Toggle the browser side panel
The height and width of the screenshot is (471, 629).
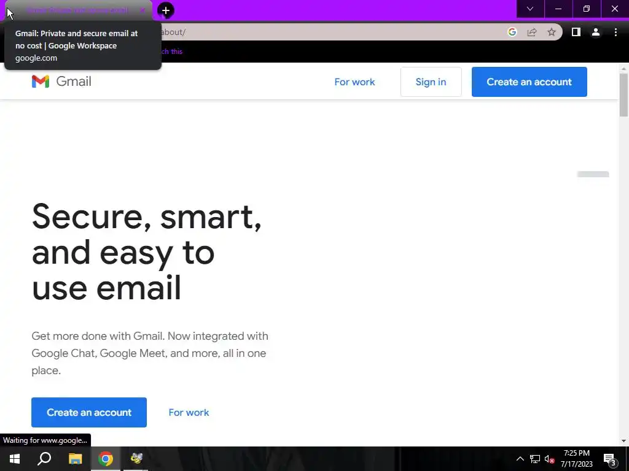(x=576, y=32)
